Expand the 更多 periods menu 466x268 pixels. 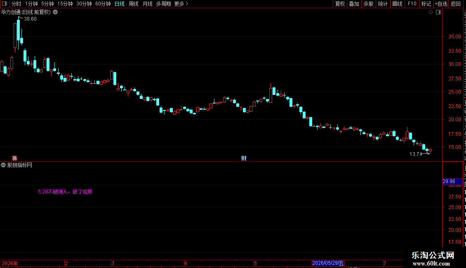click(181, 4)
